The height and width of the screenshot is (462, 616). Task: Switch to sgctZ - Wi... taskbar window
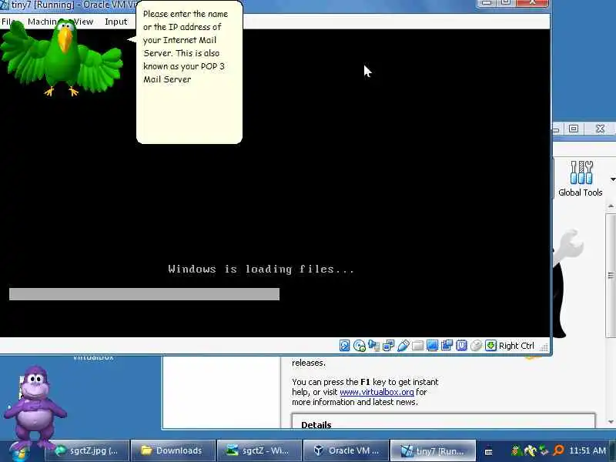coord(259,450)
